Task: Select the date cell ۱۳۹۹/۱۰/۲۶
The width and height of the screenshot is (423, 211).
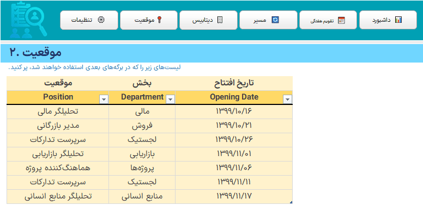Action: pos(234,140)
